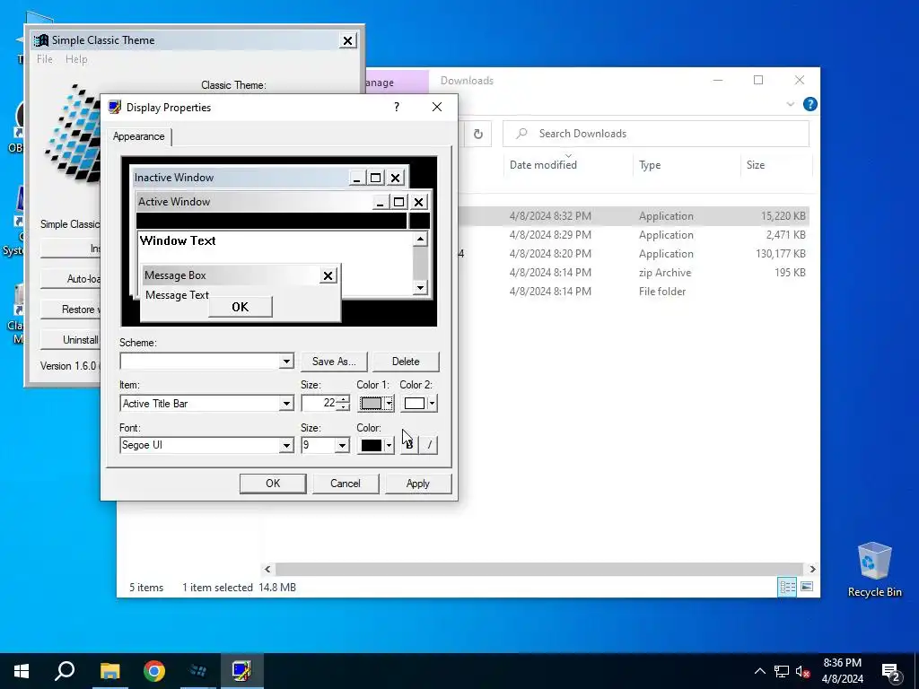Image resolution: width=919 pixels, height=689 pixels.
Task: Open Help menu in Simple Classic Theme
Action: (76, 59)
